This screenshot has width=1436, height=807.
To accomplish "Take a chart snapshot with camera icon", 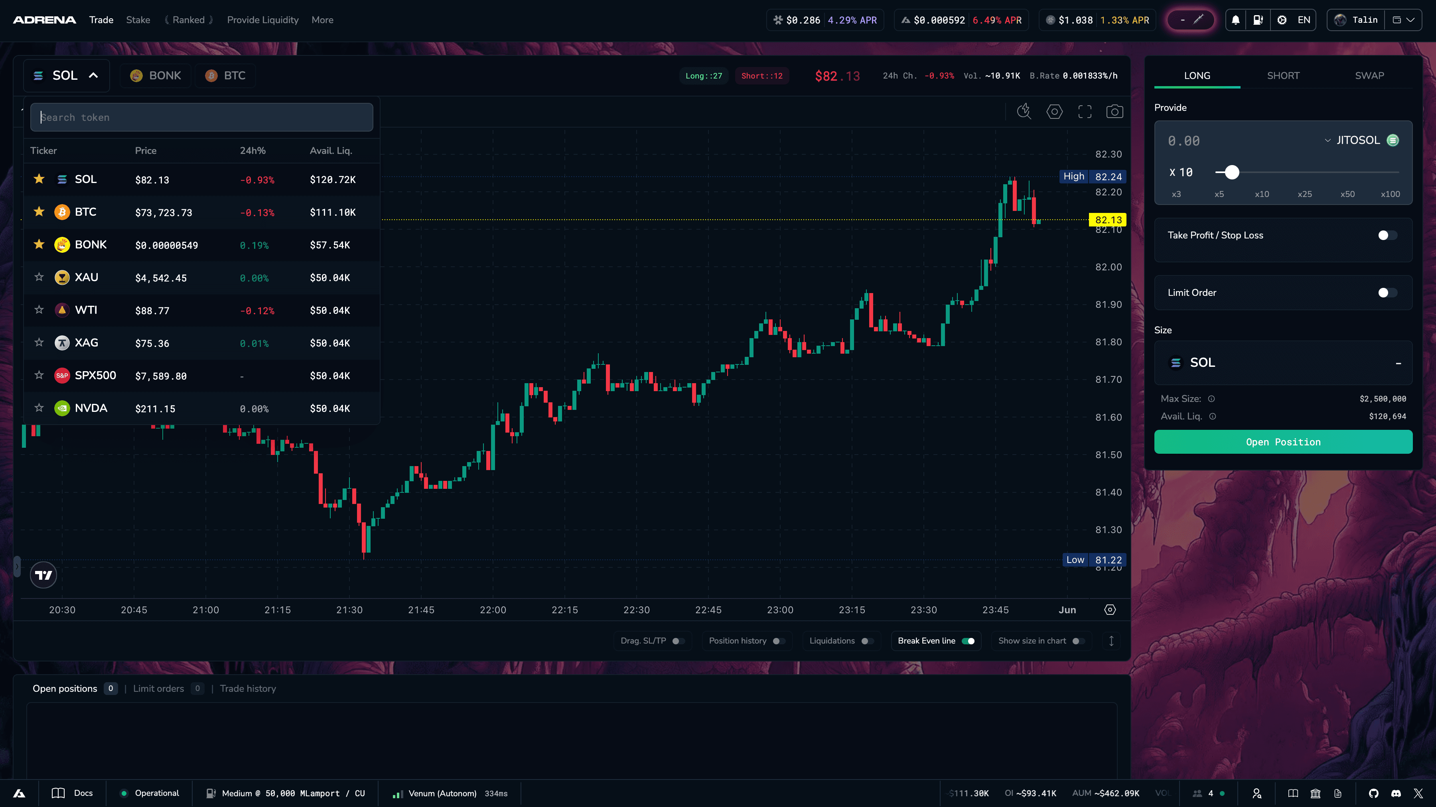I will [x=1114, y=112].
